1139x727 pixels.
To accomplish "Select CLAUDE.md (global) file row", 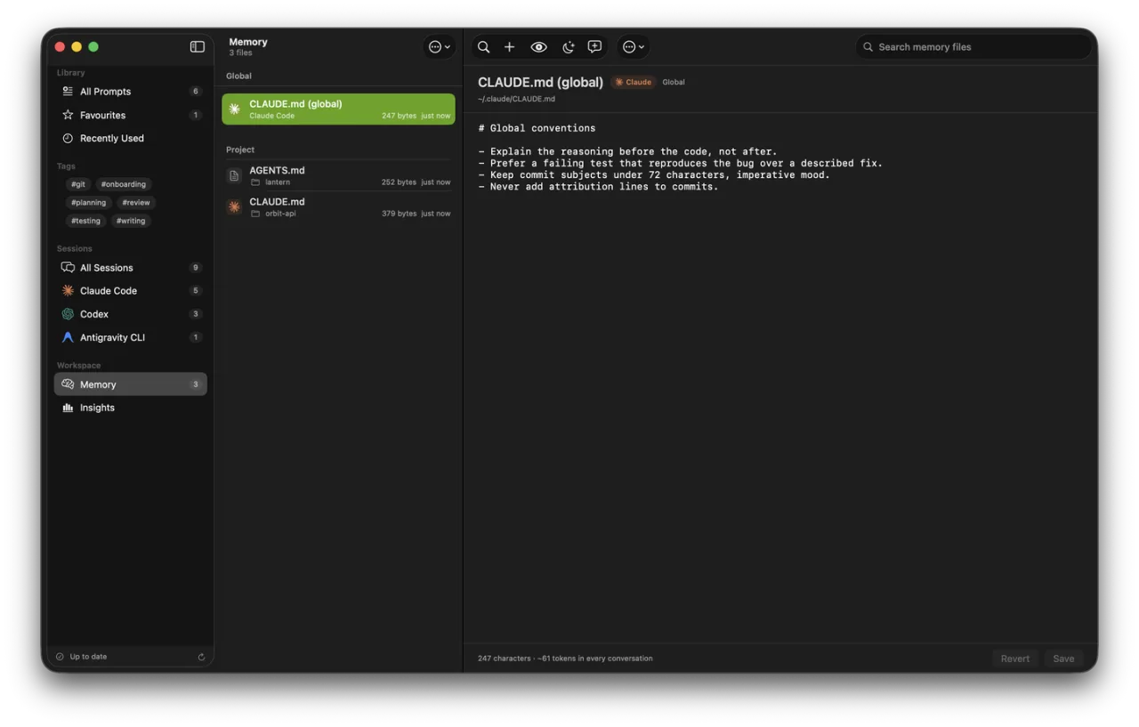I will click(x=338, y=109).
